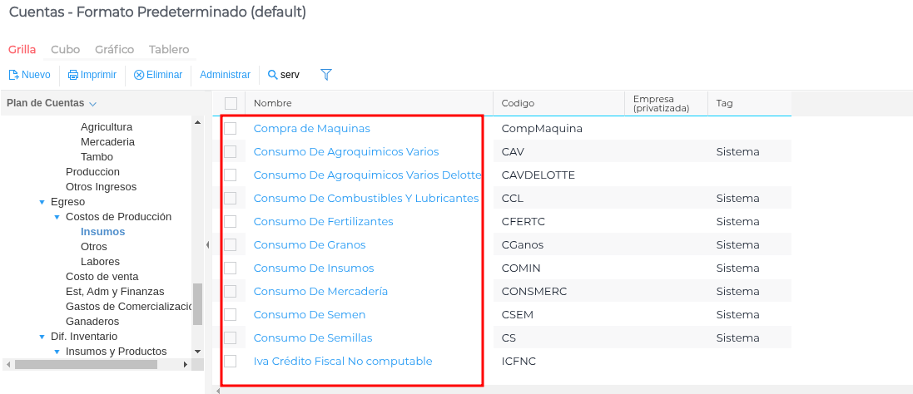Switch to the Cubo tab

65,50
